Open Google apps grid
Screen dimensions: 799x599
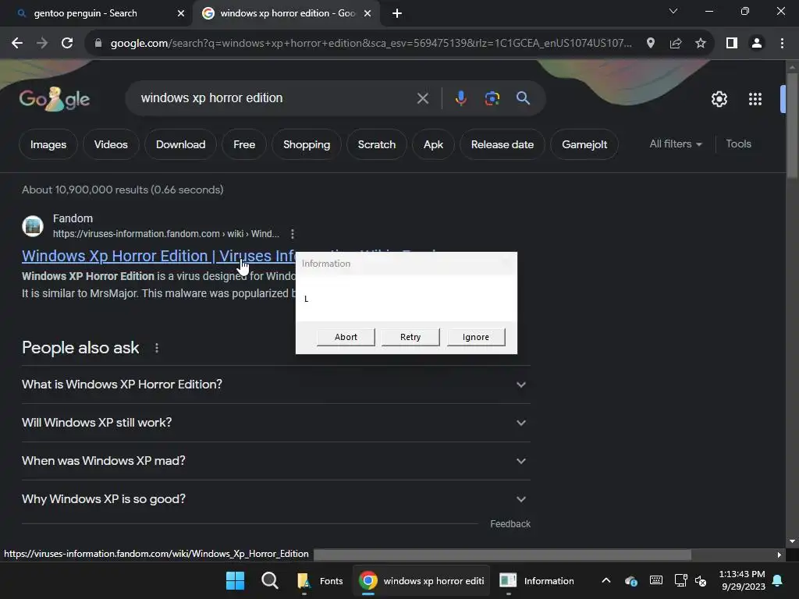755,99
